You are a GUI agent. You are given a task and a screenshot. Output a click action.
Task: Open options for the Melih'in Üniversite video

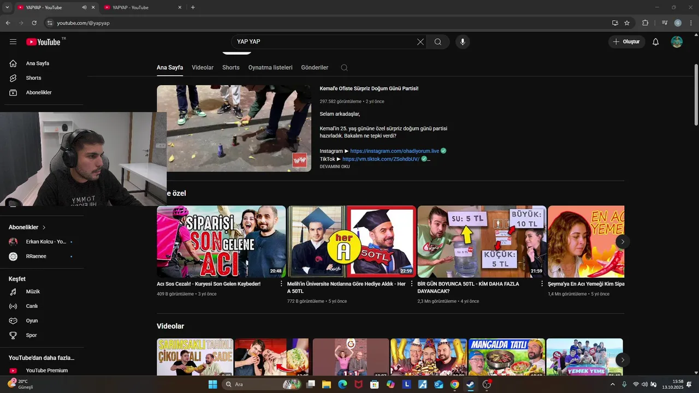[412, 284]
